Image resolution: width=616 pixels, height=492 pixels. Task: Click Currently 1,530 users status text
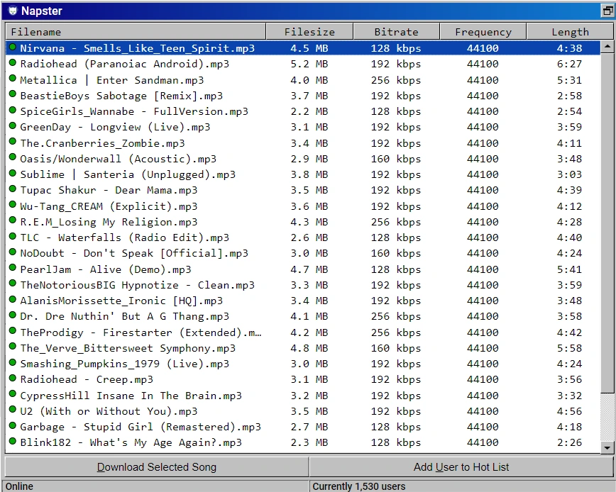click(x=358, y=486)
